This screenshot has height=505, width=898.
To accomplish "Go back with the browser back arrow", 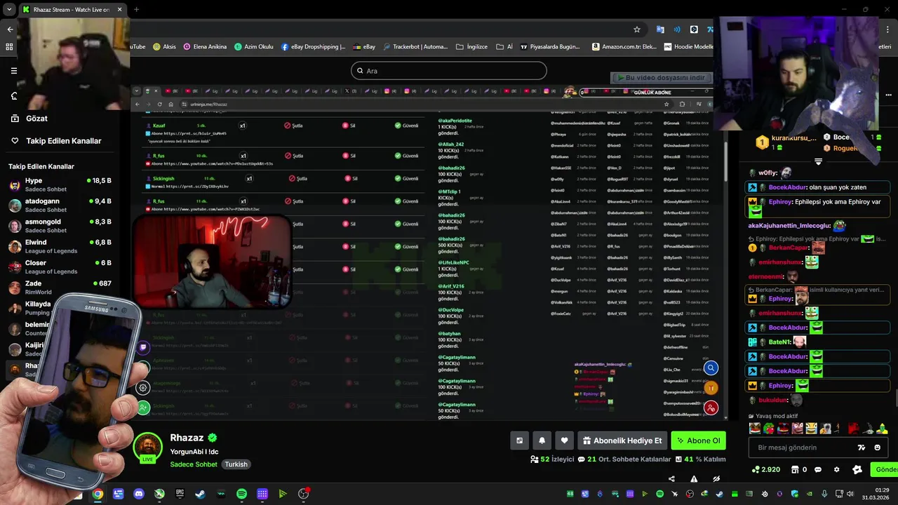I will point(10,29).
